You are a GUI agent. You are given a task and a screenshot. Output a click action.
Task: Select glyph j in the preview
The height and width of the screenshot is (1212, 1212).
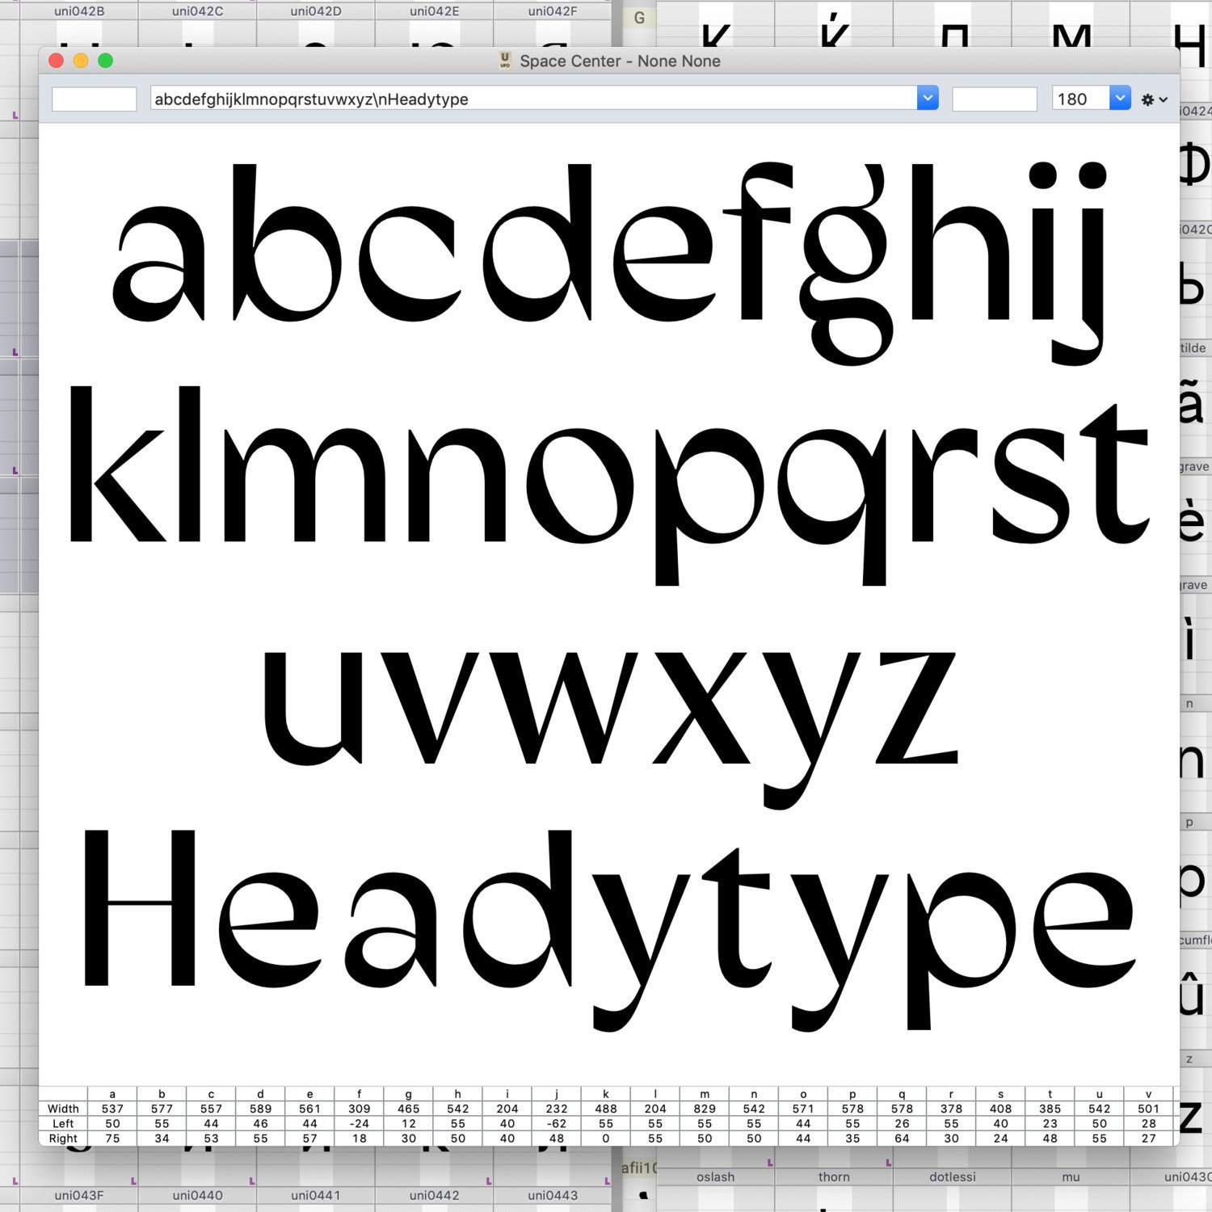pos(1081,263)
